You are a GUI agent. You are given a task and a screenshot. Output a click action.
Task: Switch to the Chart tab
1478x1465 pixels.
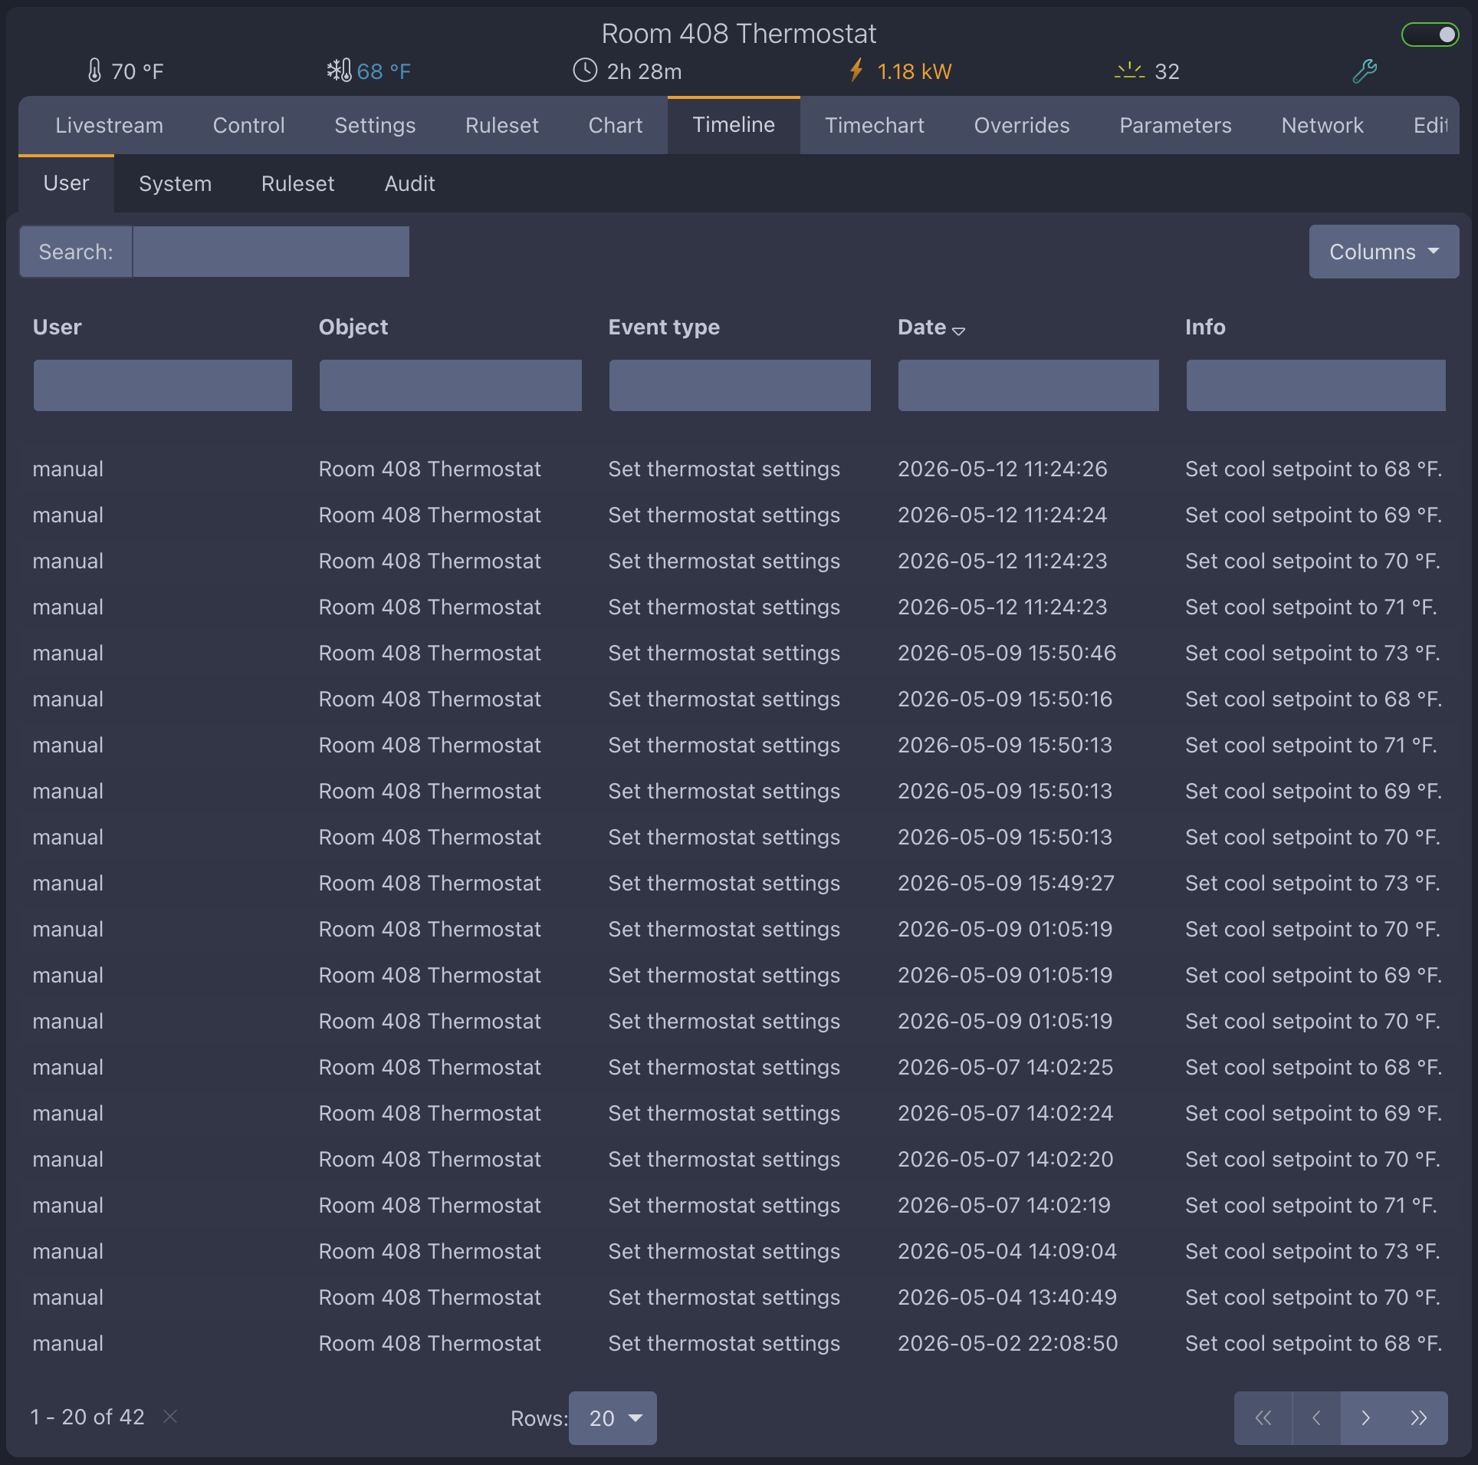[x=616, y=125]
